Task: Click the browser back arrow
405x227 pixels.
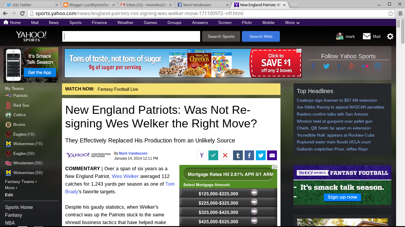Action: coord(5,13)
